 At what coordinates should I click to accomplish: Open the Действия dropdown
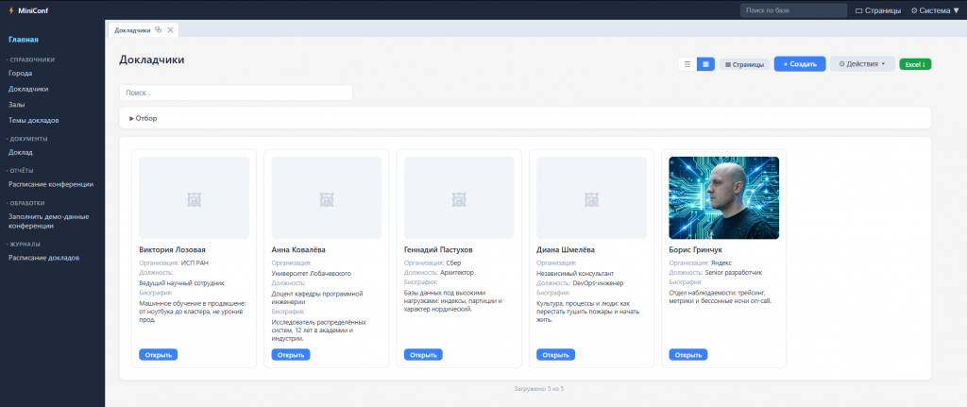tap(862, 64)
